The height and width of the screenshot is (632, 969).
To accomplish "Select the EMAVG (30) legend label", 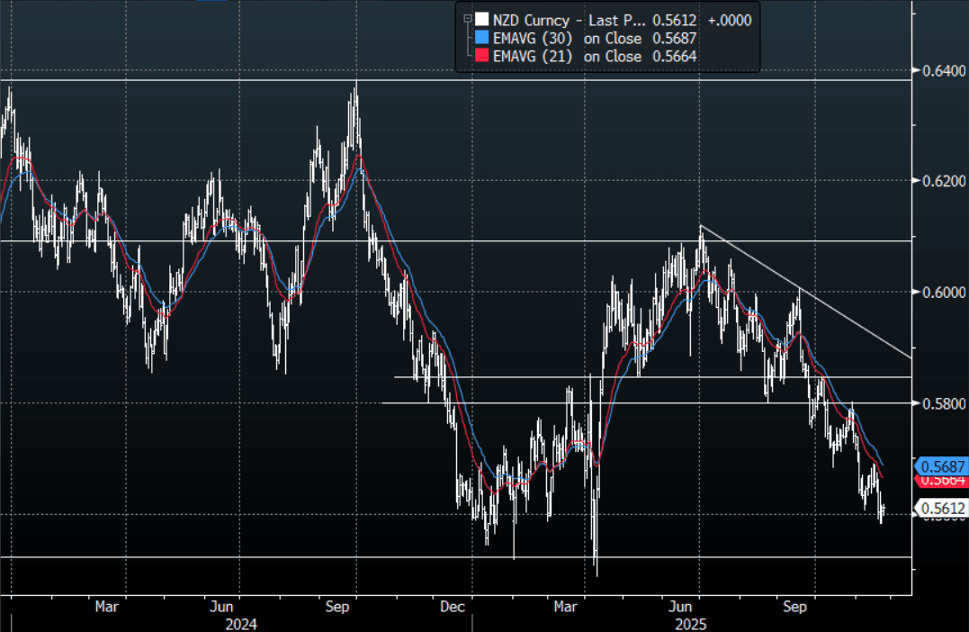I will click(533, 38).
